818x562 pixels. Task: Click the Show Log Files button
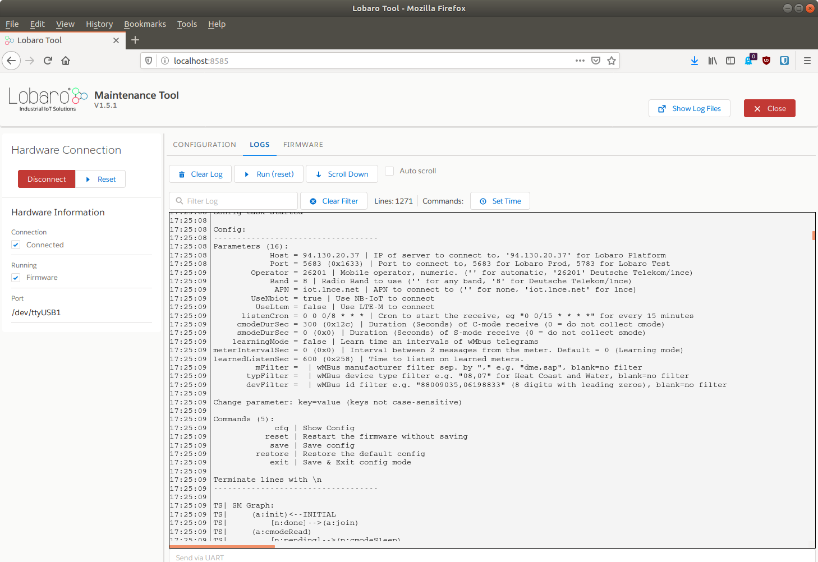tap(690, 108)
